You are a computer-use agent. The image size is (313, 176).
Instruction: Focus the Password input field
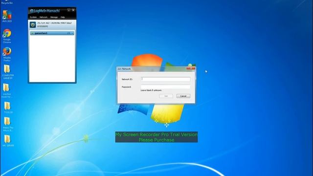click(165, 87)
